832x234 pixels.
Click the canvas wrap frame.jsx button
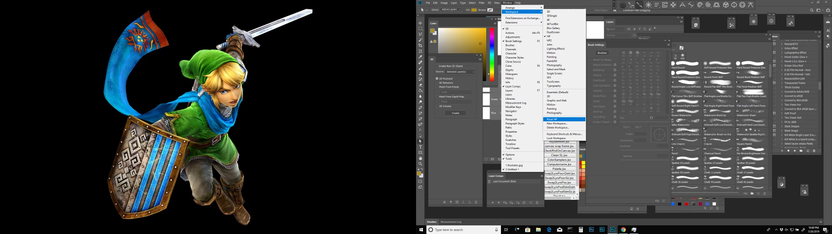[559, 146]
